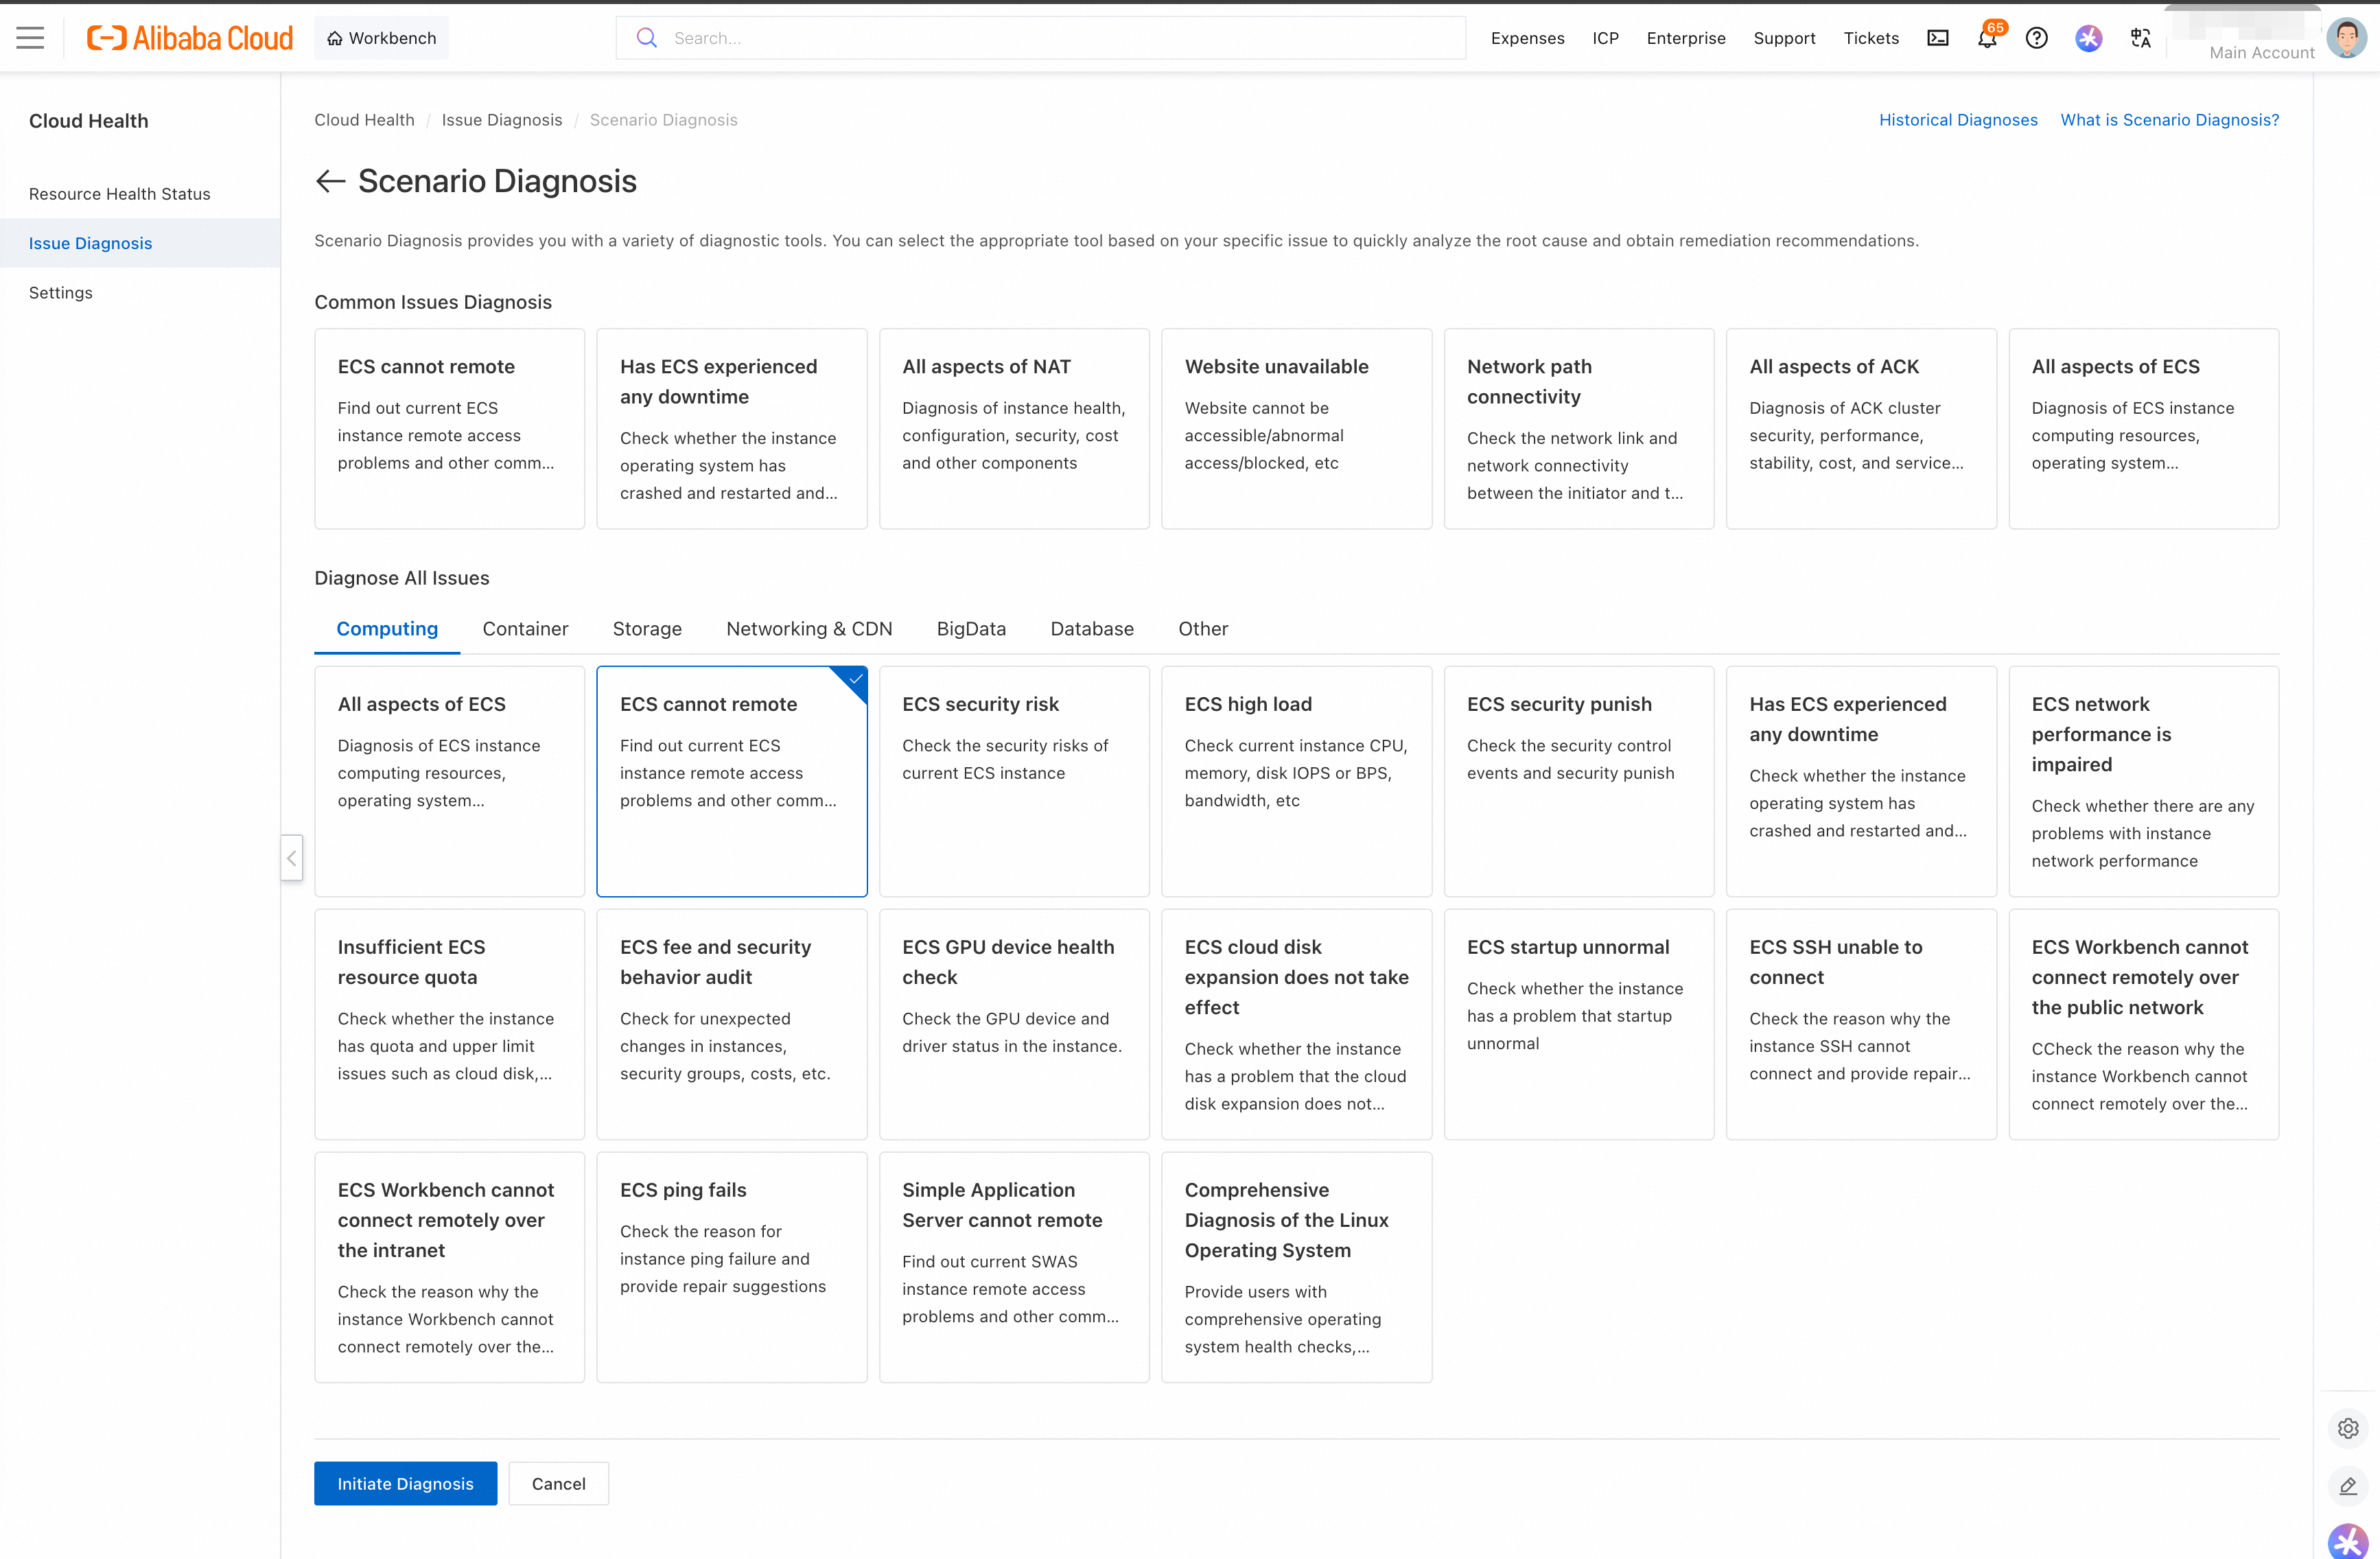Open Historical Diagnoses link
Screen dimensions: 2380x1559
[1958, 120]
